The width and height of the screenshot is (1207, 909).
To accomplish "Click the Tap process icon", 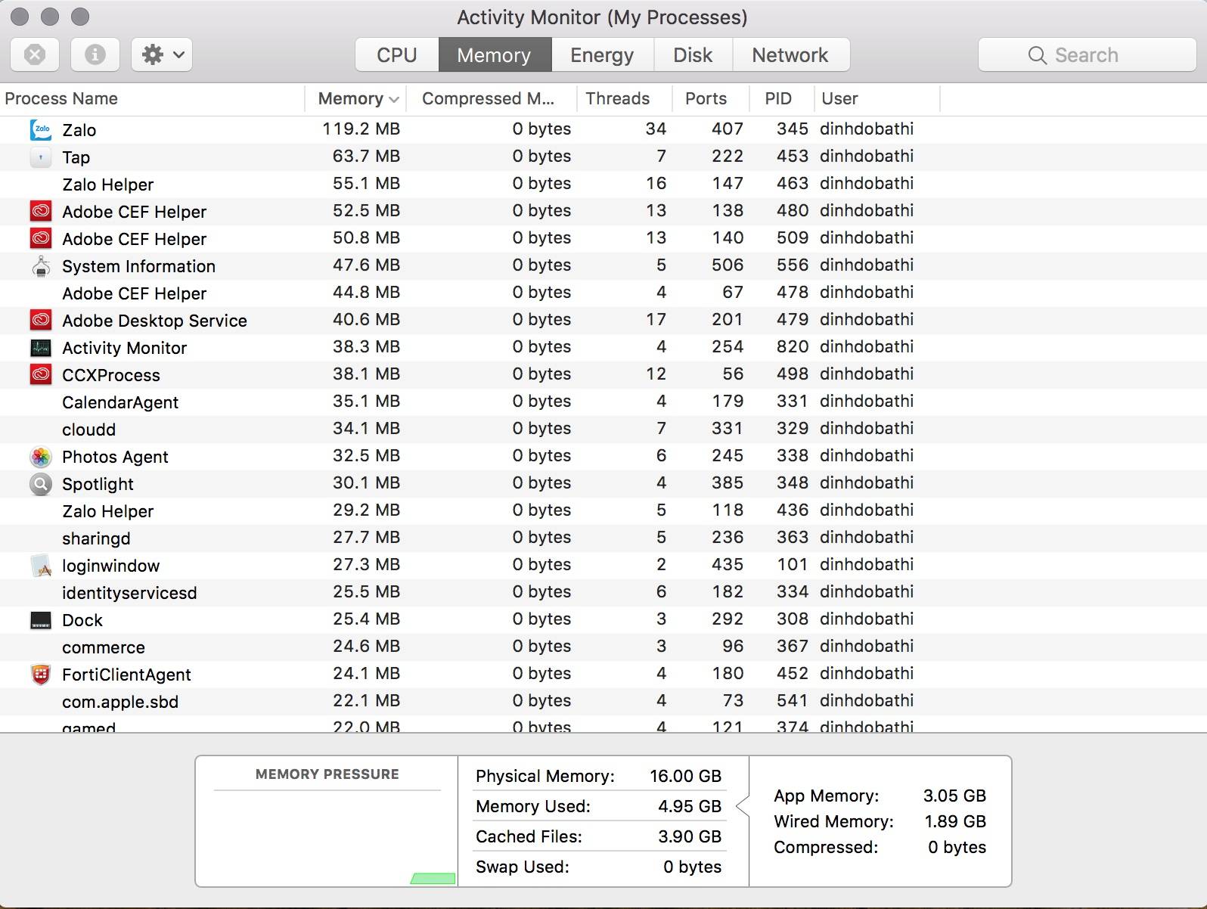I will (41, 157).
